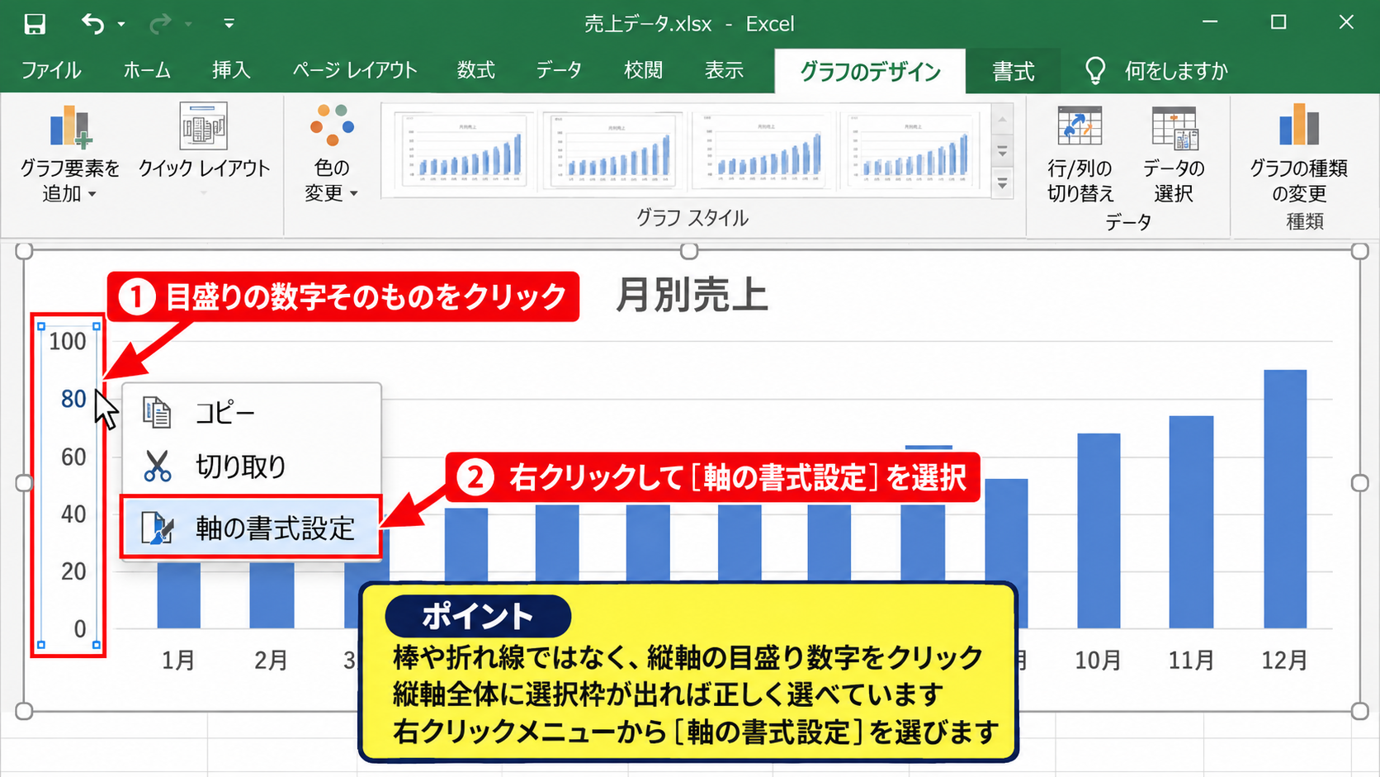Maximize the Excel window
Screen dimensions: 1380x777
1278,22
